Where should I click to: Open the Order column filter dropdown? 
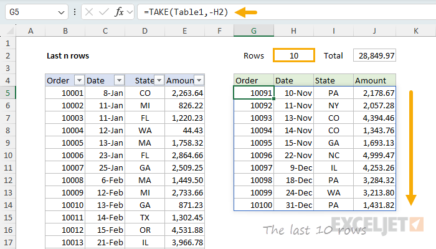[x=79, y=80]
